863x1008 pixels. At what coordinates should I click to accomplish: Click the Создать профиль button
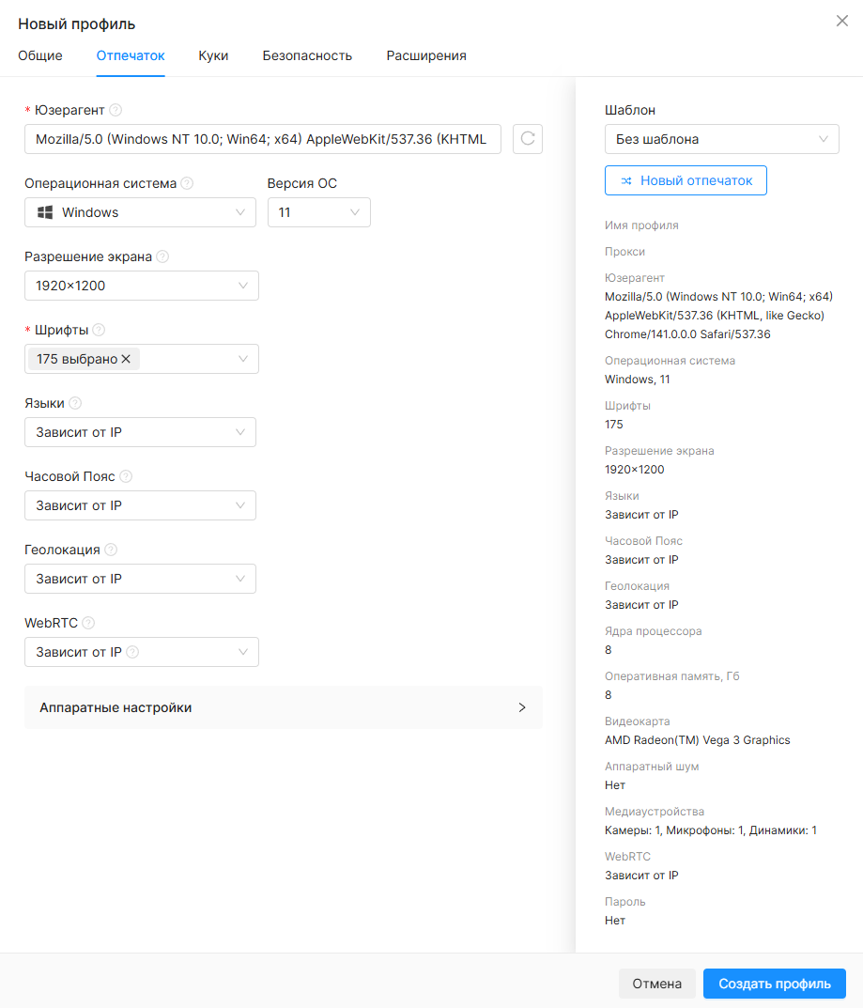[775, 984]
